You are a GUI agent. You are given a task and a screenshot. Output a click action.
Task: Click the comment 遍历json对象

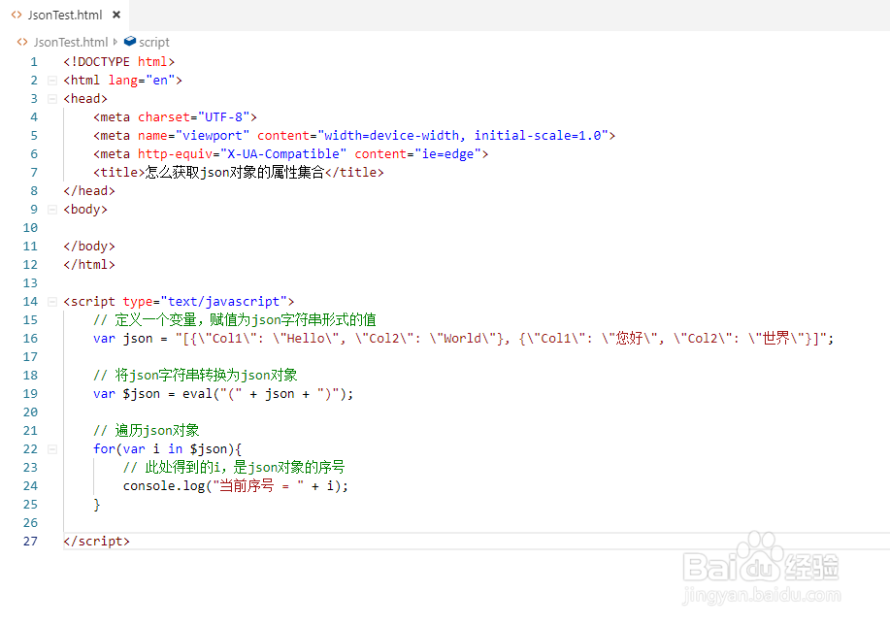(147, 431)
